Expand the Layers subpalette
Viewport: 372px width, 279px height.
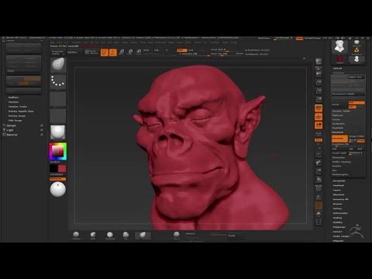tap(337, 191)
